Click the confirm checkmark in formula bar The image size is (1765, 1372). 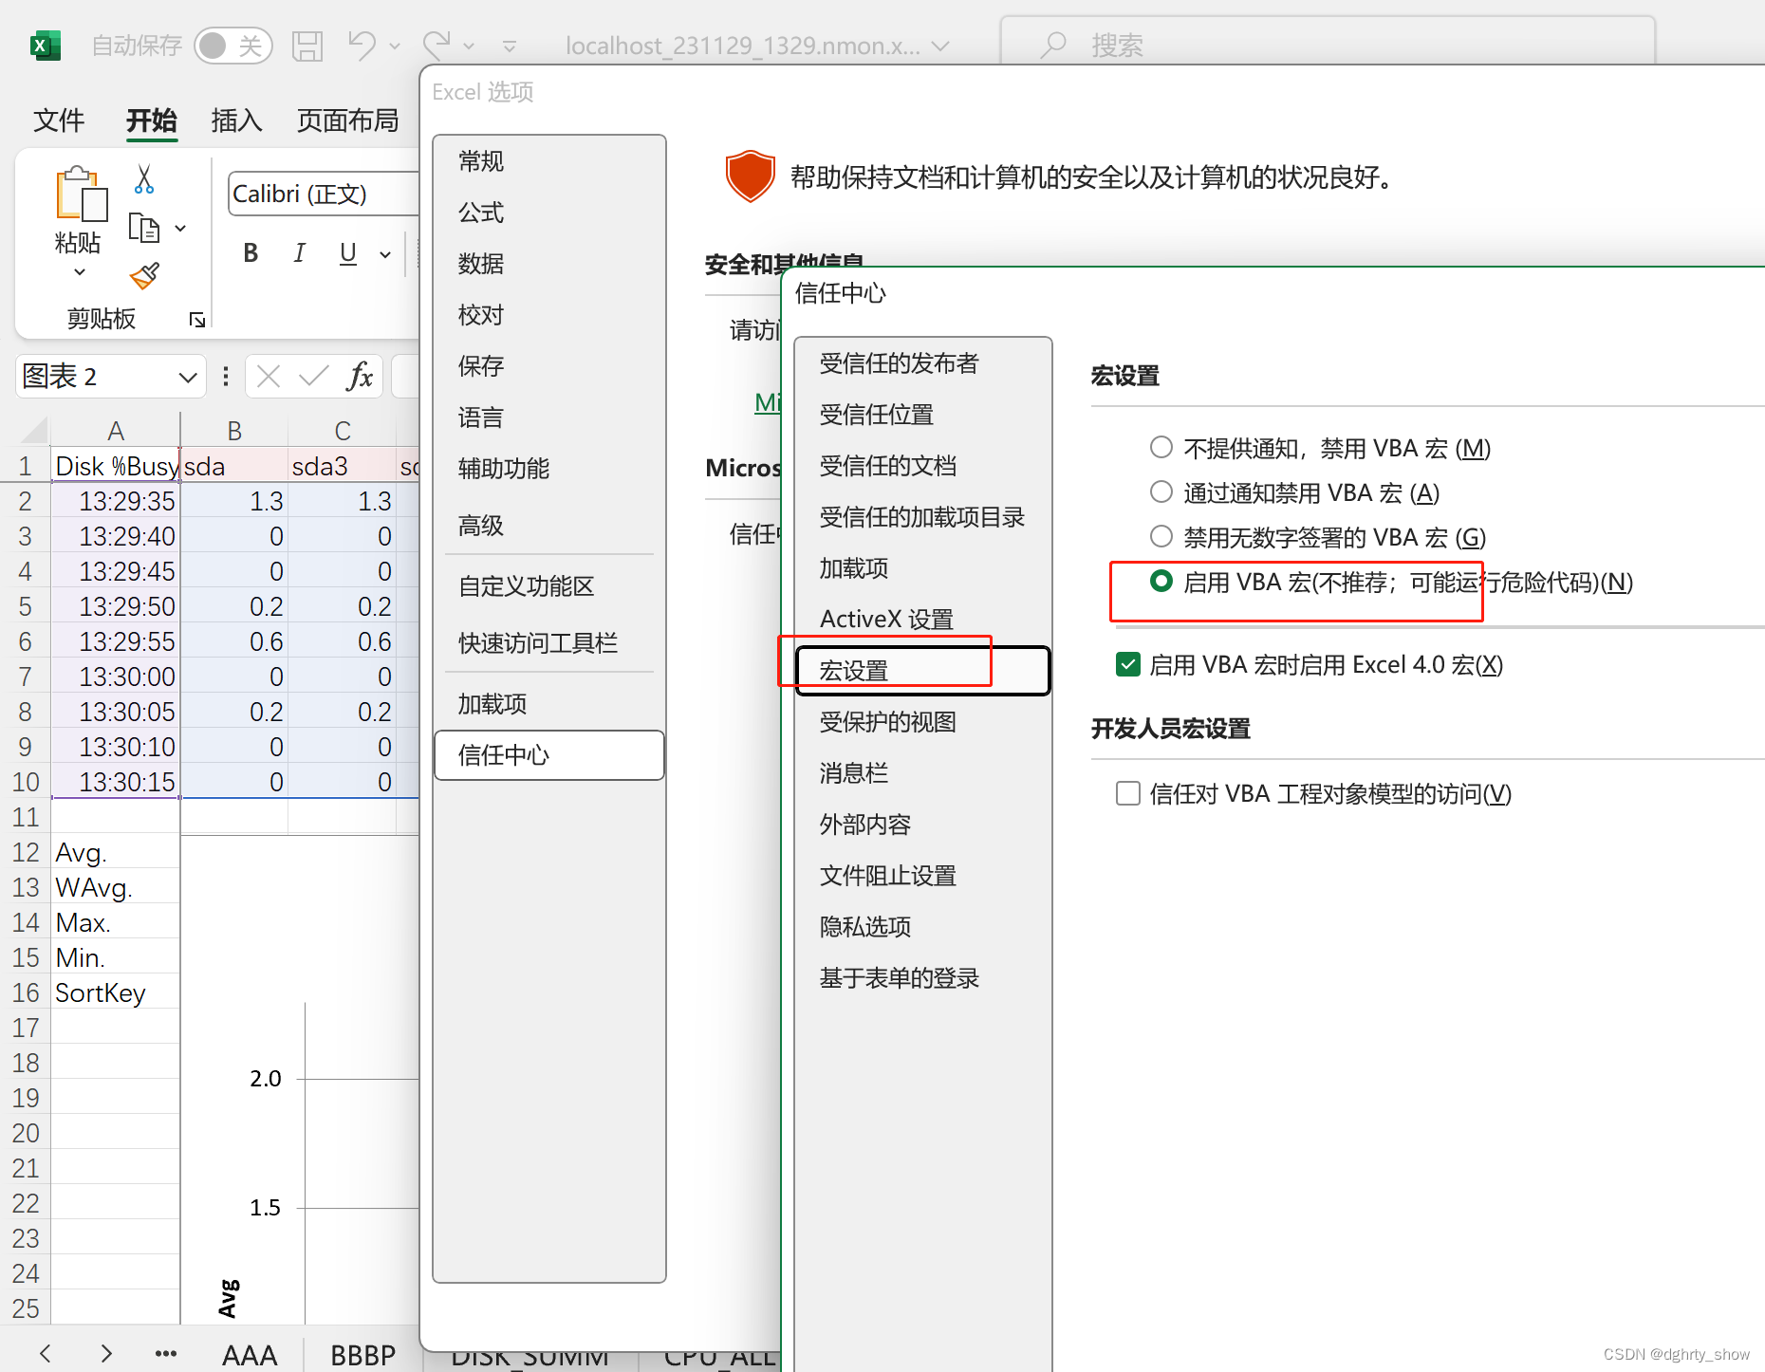tap(313, 377)
